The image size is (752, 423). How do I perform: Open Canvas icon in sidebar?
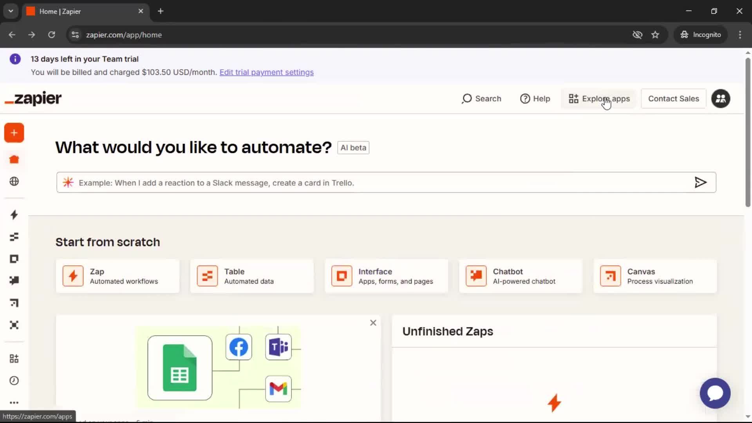click(x=14, y=303)
